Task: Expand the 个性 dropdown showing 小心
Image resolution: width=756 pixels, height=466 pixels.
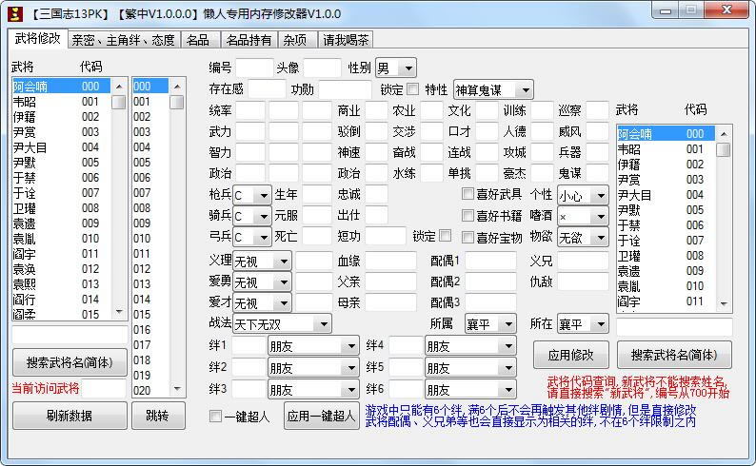Action: point(582,194)
